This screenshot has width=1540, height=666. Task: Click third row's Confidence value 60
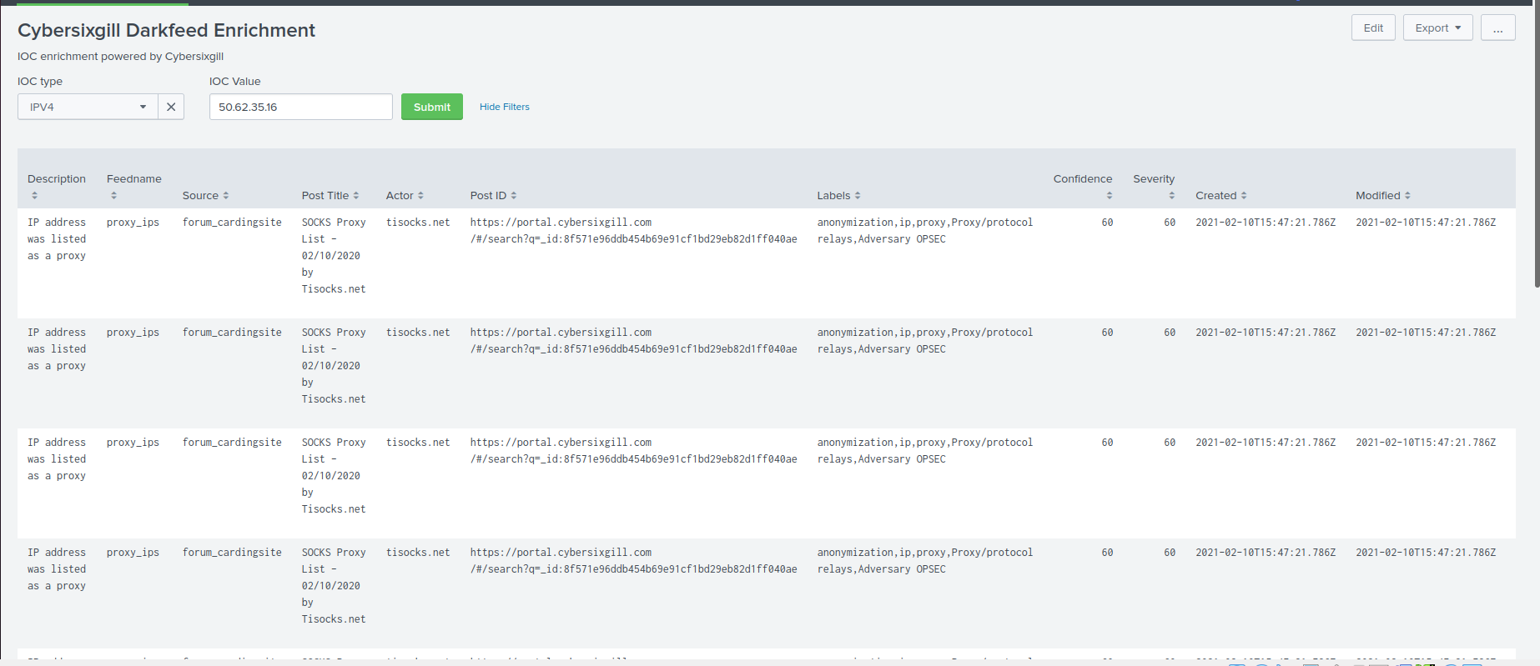point(1107,443)
